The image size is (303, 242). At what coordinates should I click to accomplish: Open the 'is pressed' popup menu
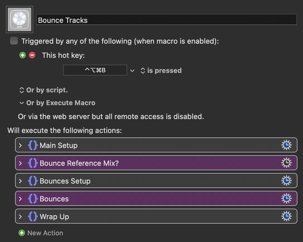[161, 71]
